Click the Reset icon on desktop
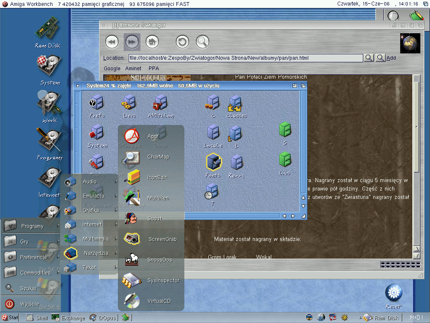 [x=393, y=296]
